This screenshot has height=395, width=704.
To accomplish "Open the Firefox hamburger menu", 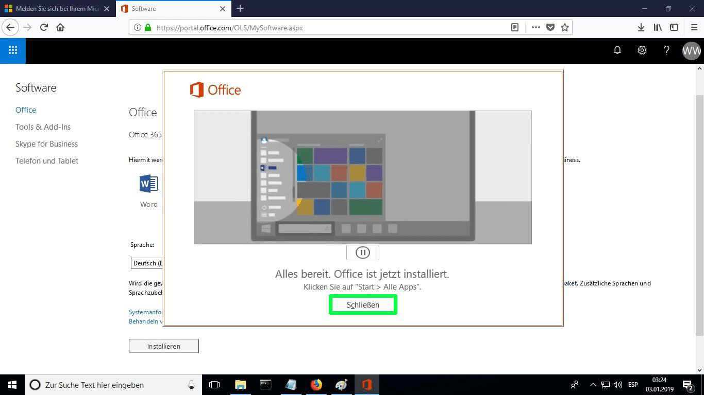I will point(694,28).
